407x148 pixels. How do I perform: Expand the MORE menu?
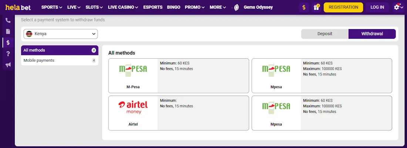coord(218,7)
